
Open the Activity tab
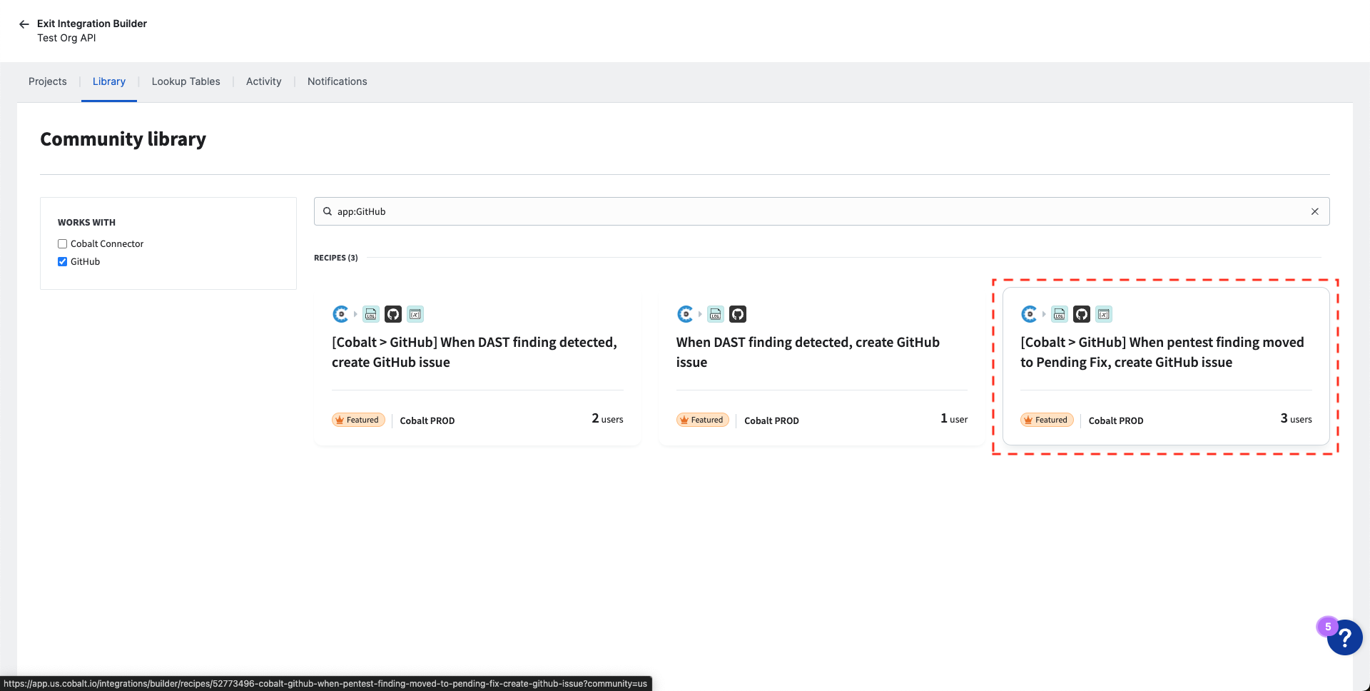264,81
